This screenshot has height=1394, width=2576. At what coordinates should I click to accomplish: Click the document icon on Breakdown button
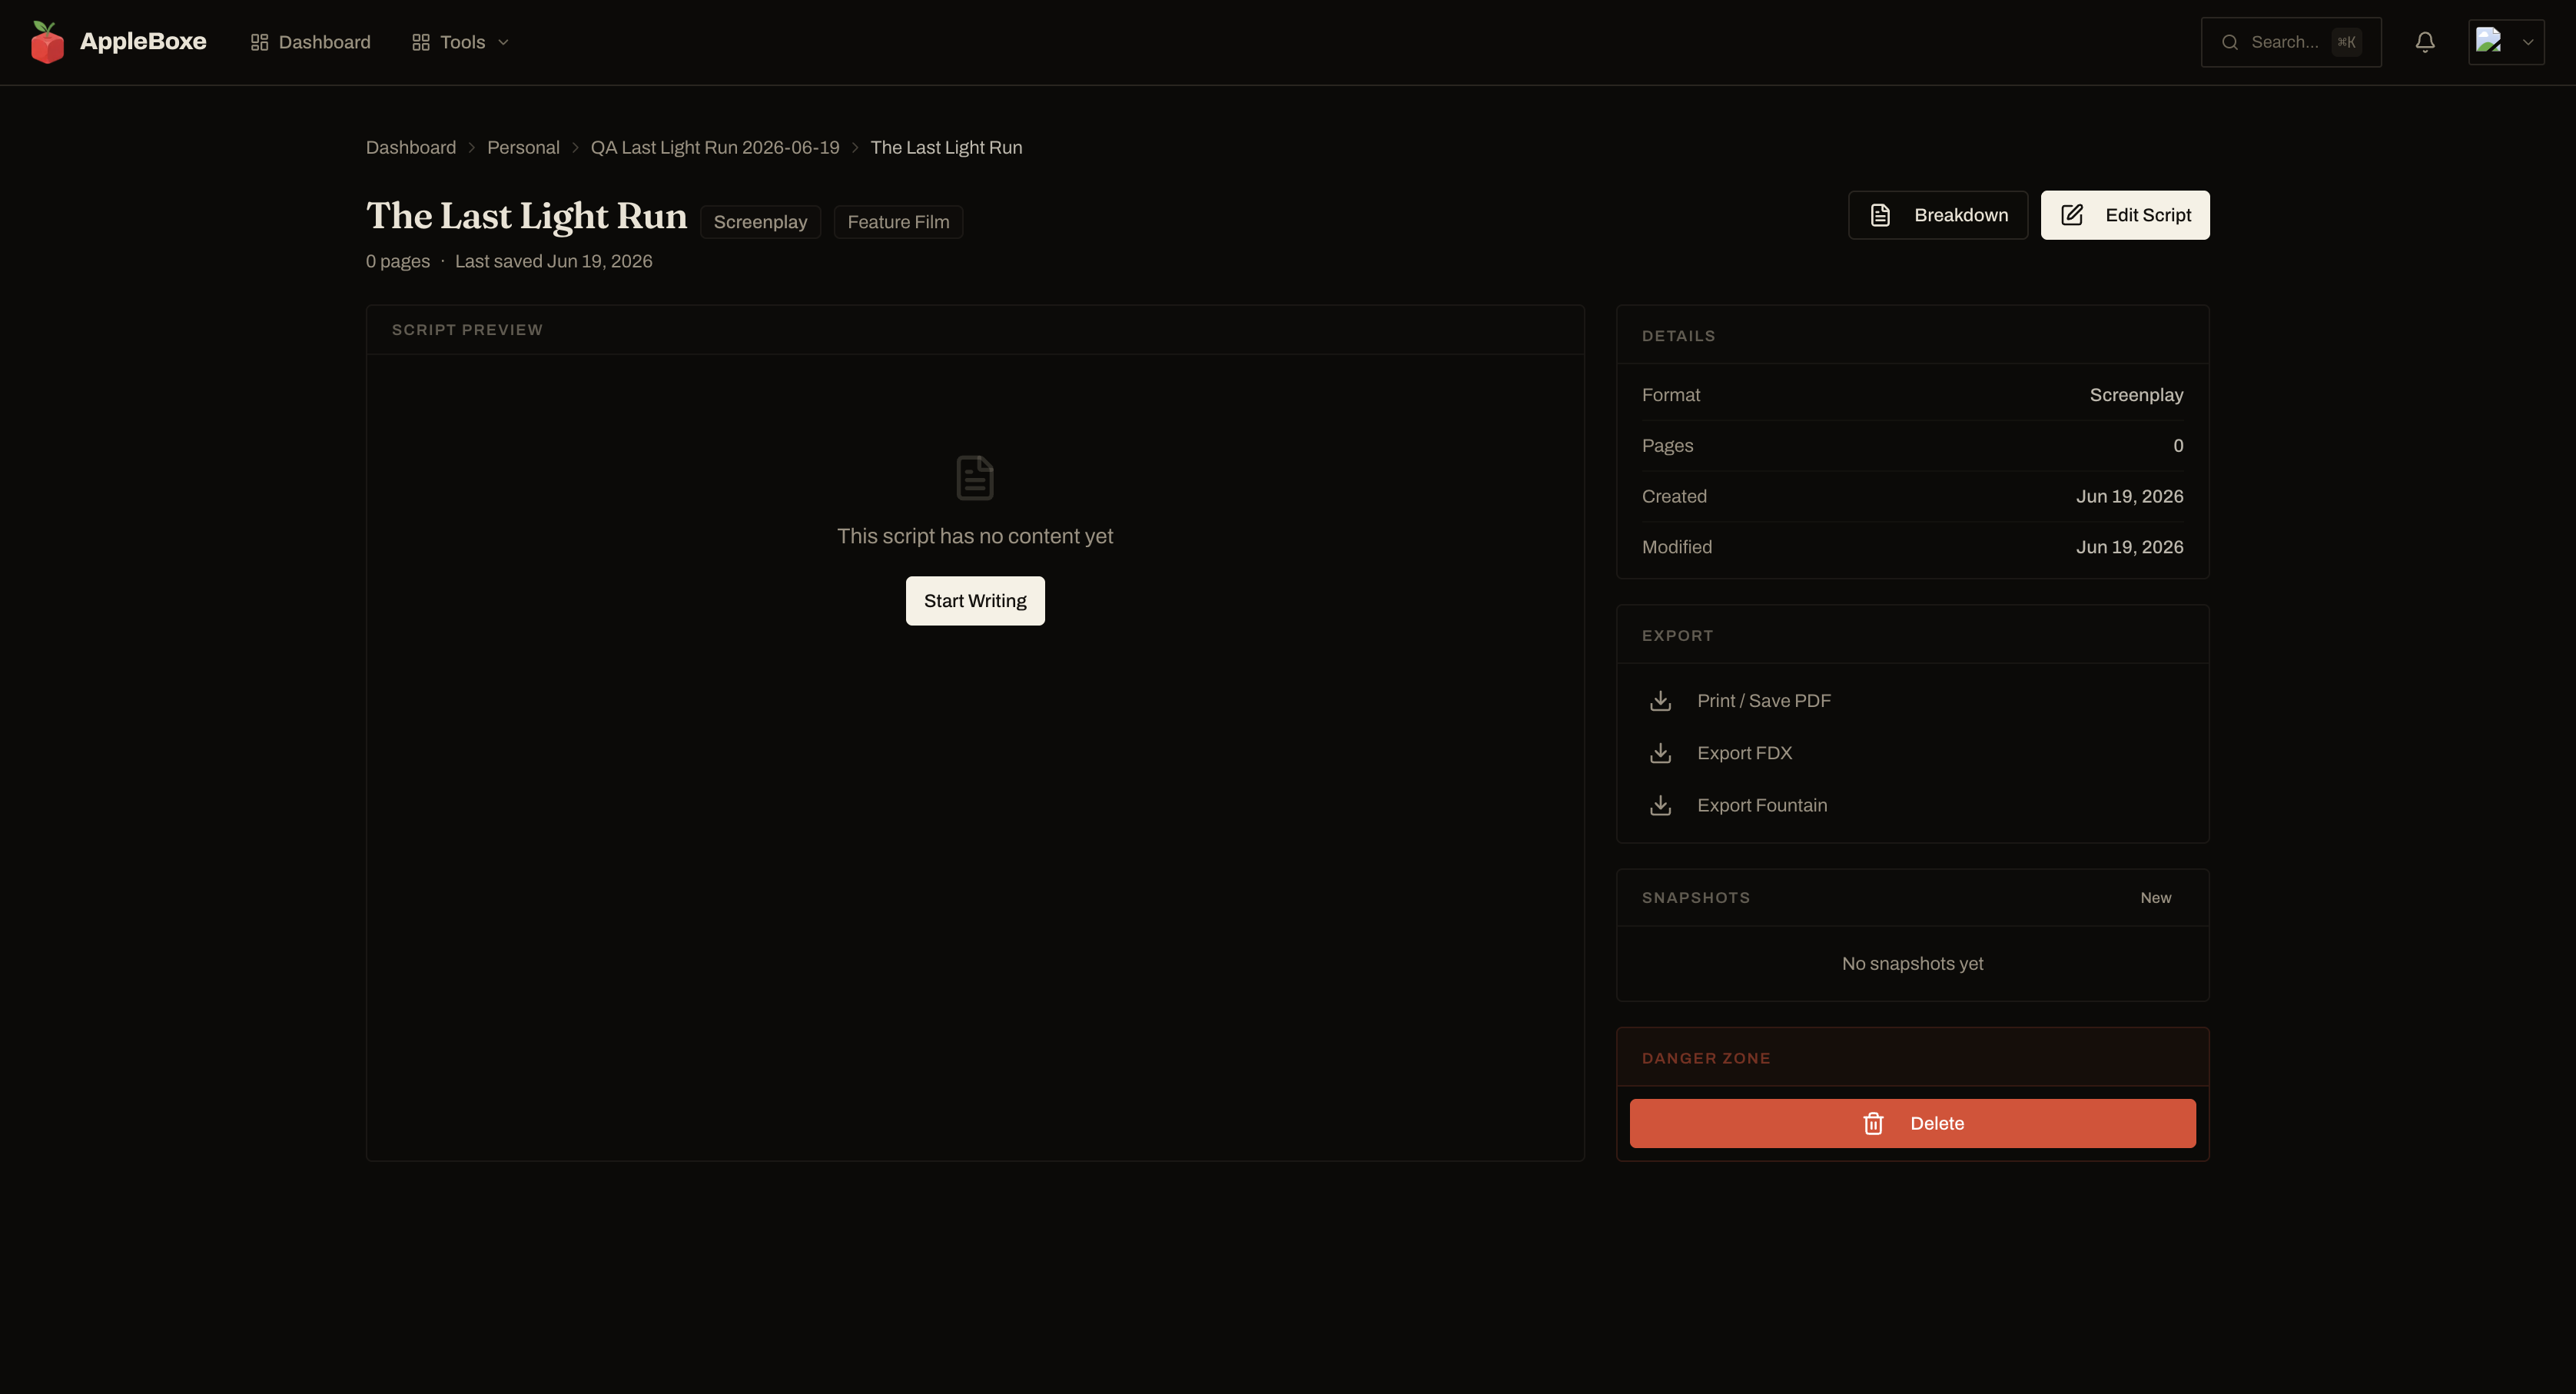[1880, 215]
